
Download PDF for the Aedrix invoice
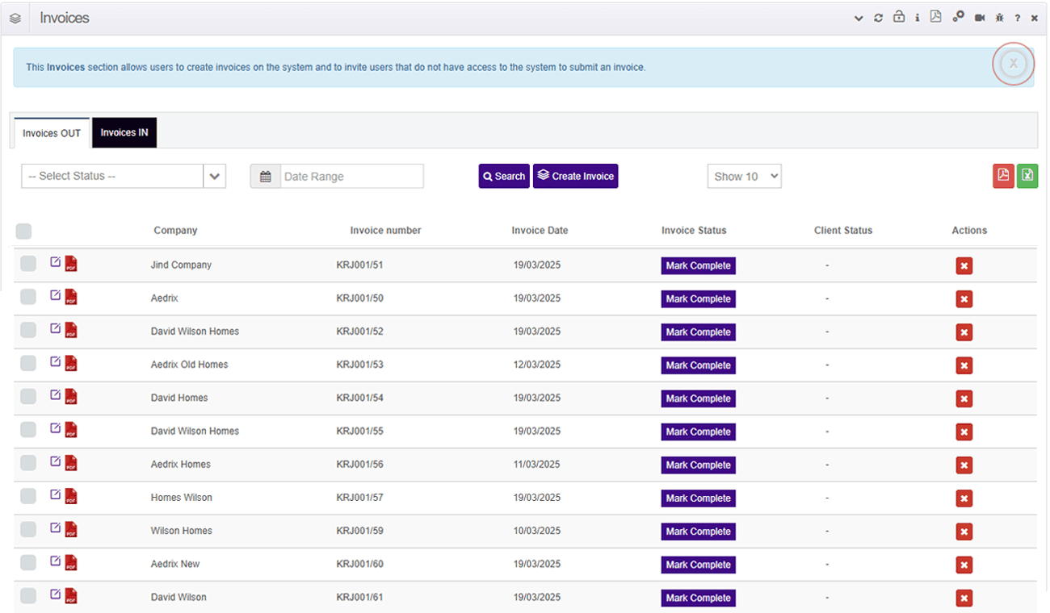tap(70, 298)
